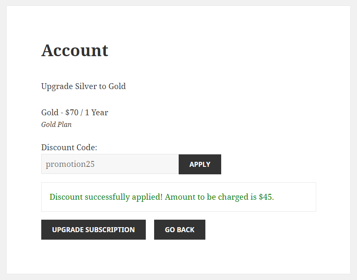Click the "promotion25" code text

(70, 164)
